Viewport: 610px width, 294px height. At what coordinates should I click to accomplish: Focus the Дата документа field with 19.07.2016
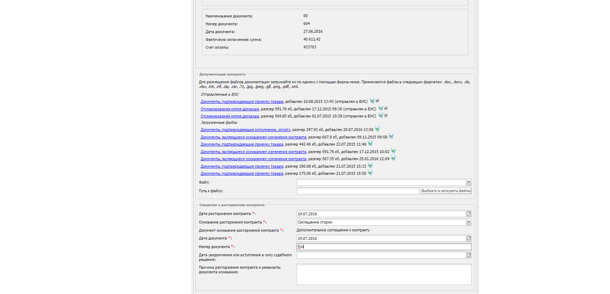point(381,238)
